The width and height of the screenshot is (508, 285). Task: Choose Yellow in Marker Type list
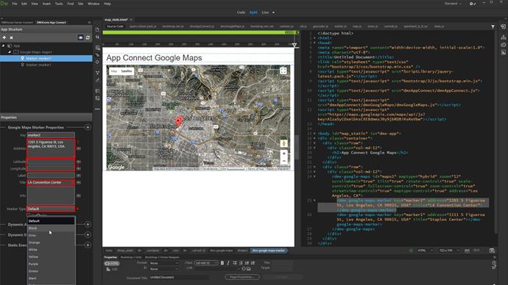click(x=52, y=256)
